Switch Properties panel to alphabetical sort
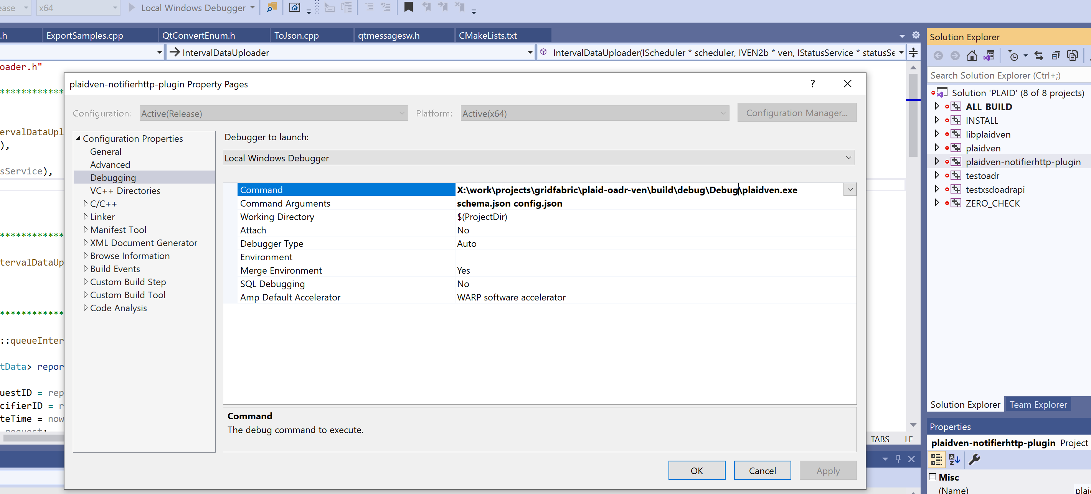The image size is (1091, 494). (954, 459)
